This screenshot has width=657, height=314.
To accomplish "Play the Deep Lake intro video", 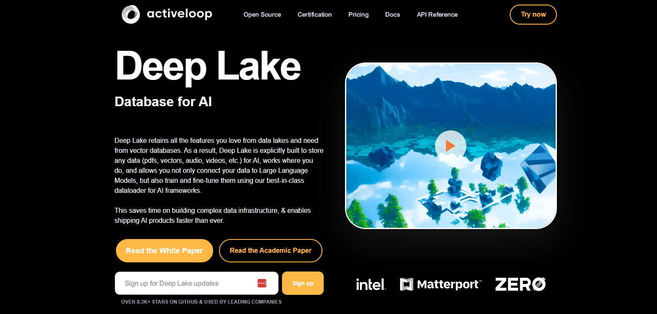I will pyautogui.click(x=451, y=146).
